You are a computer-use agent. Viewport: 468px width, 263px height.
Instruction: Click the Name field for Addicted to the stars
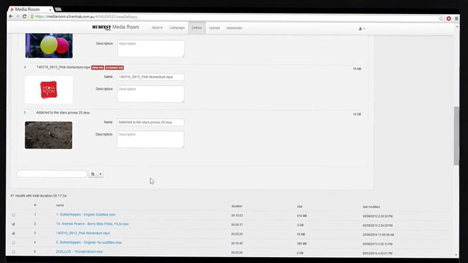pos(150,122)
